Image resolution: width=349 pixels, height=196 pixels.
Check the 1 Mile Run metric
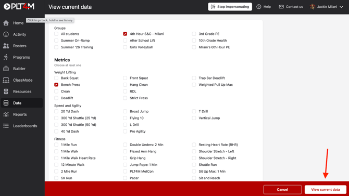click(56, 145)
